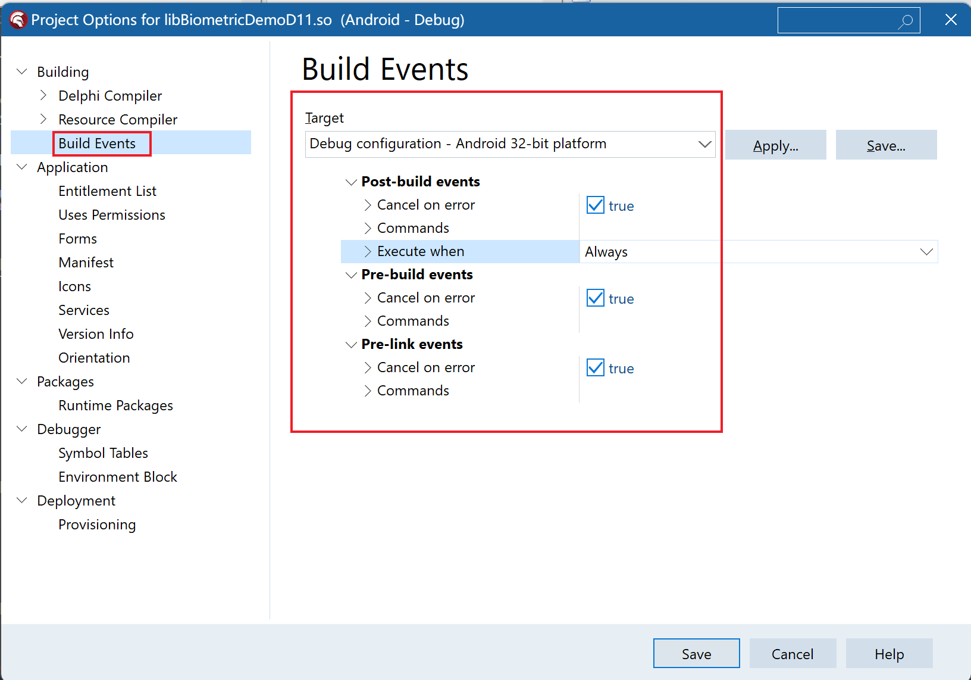971x680 pixels.
Task: Collapse the Post-build events group
Action: [x=351, y=182]
